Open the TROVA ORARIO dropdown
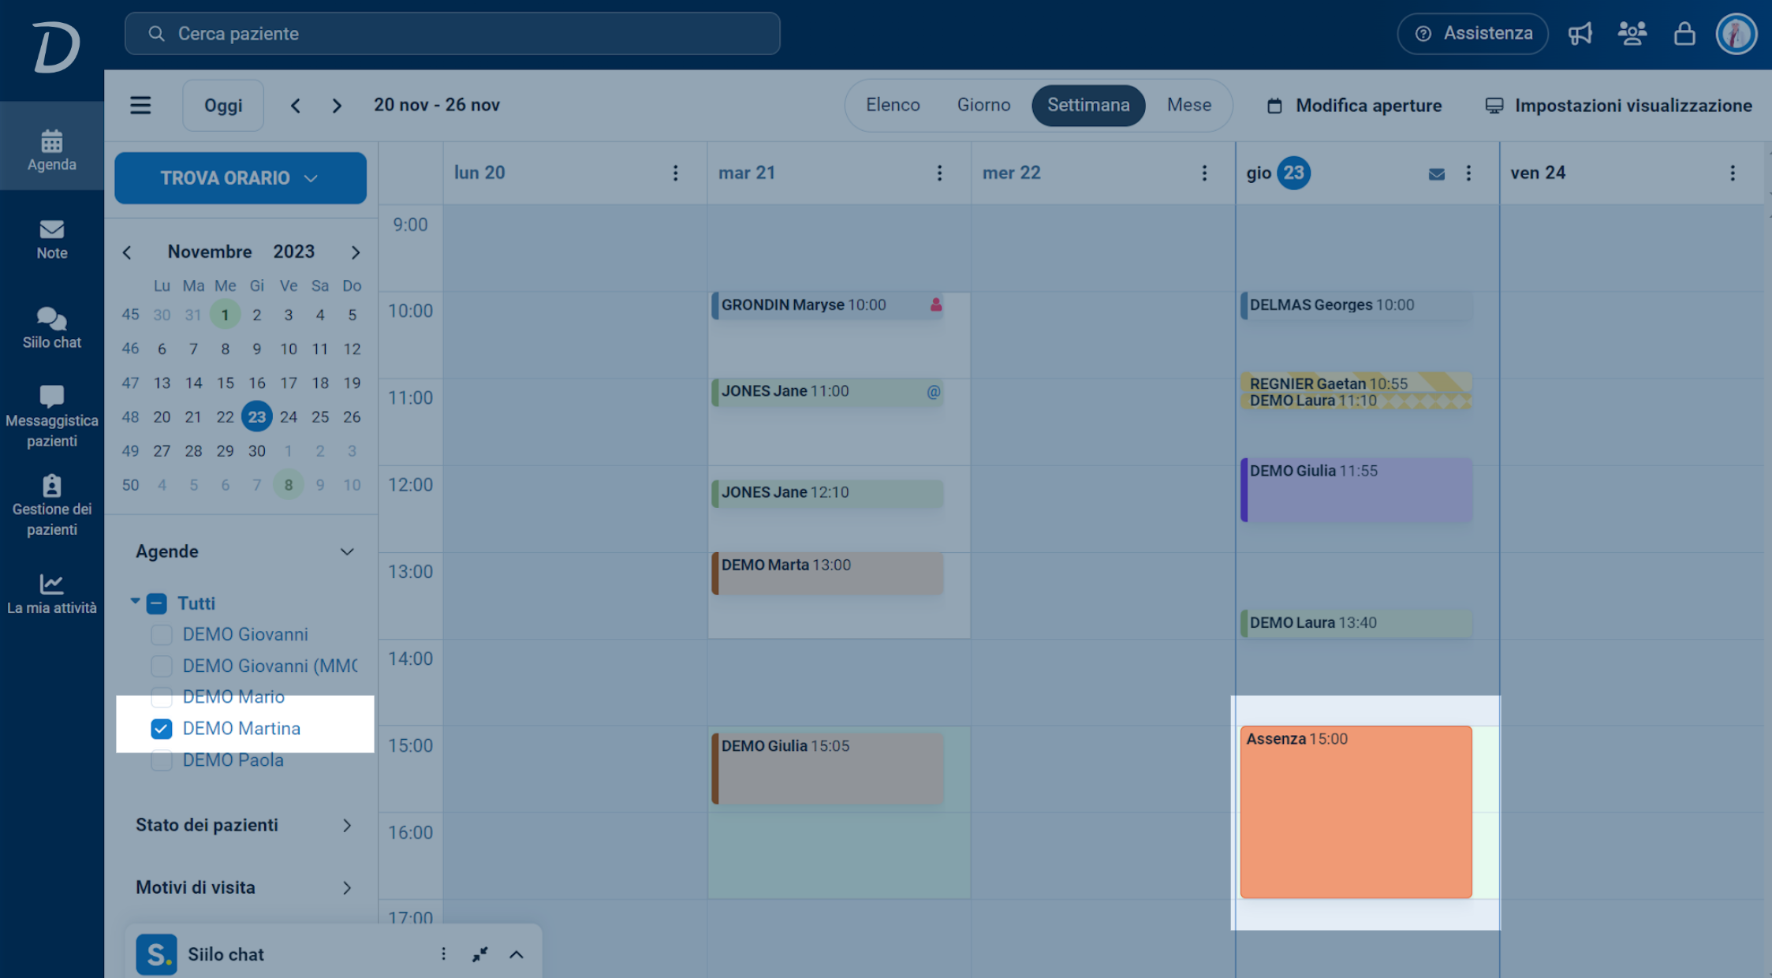This screenshot has height=978, width=1772. [240, 178]
